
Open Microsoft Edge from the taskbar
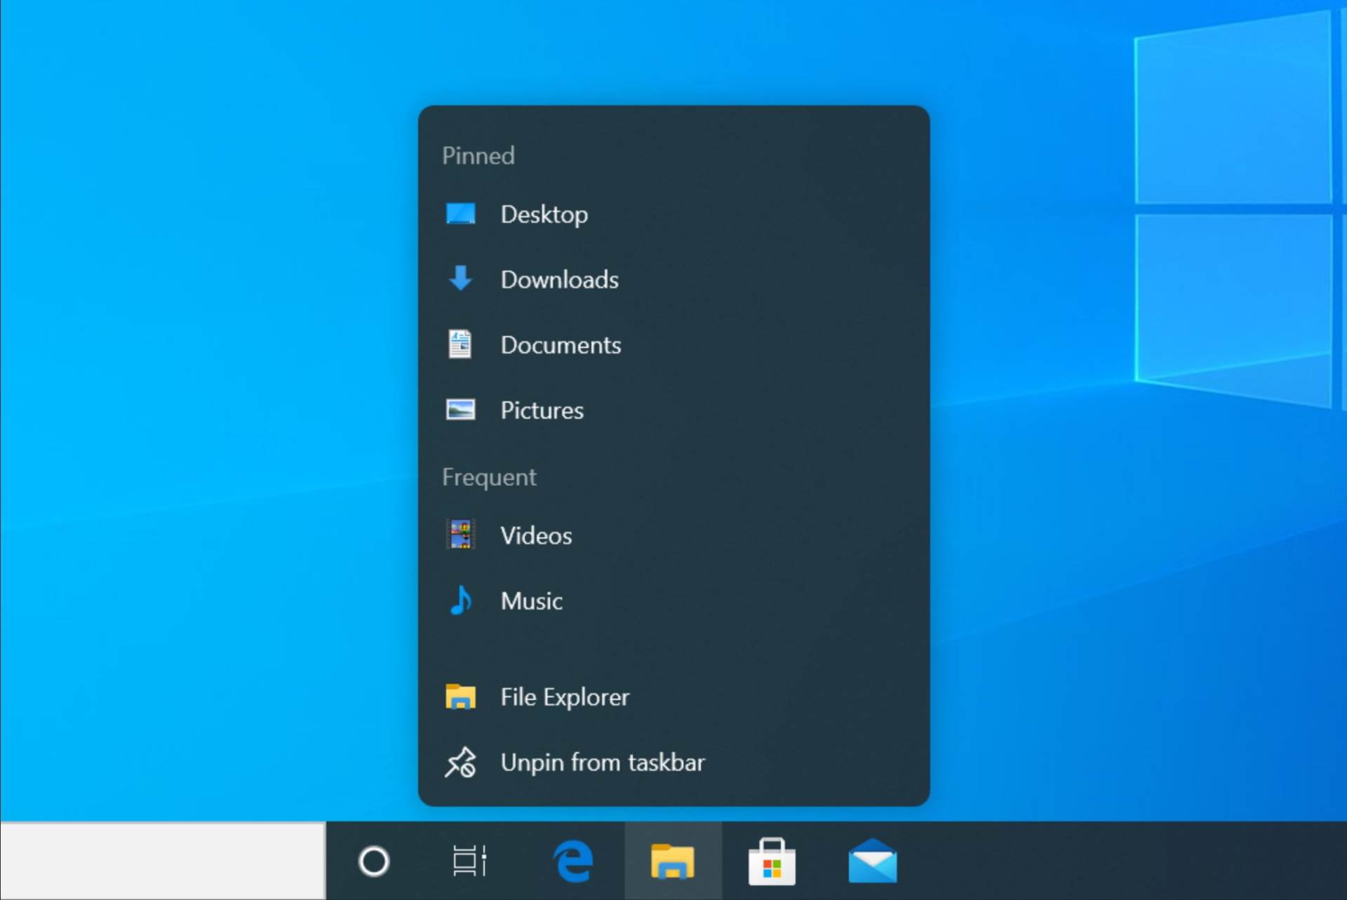[573, 861]
